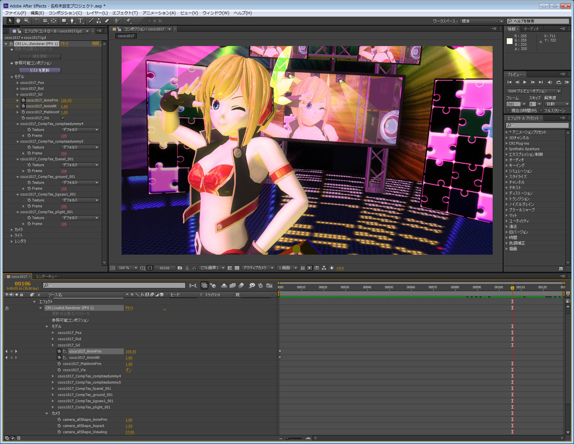Open the workspace dropdown
Viewport: 574px width, 444px height.
click(x=482, y=21)
